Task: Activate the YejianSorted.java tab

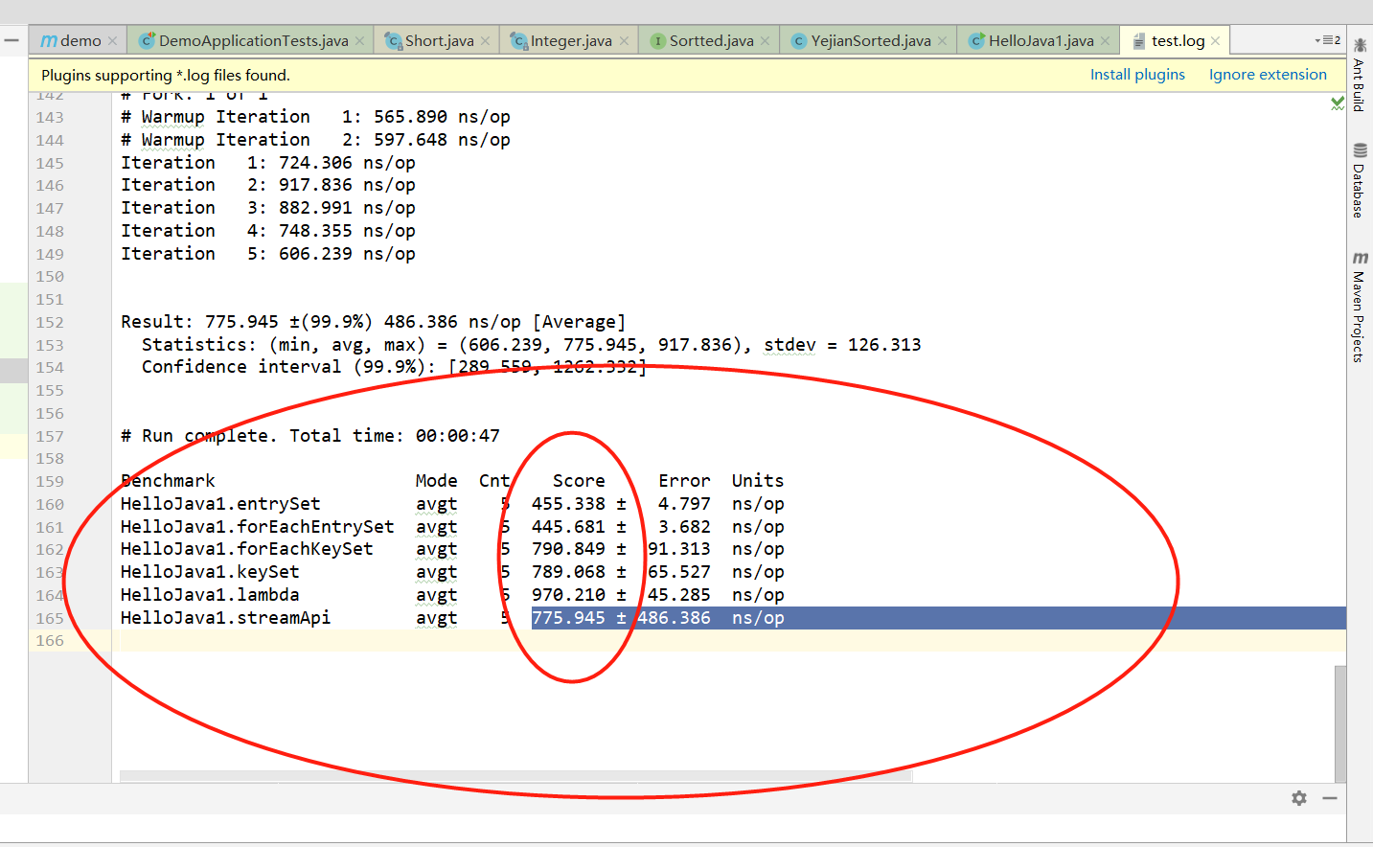Action: tap(870, 41)
